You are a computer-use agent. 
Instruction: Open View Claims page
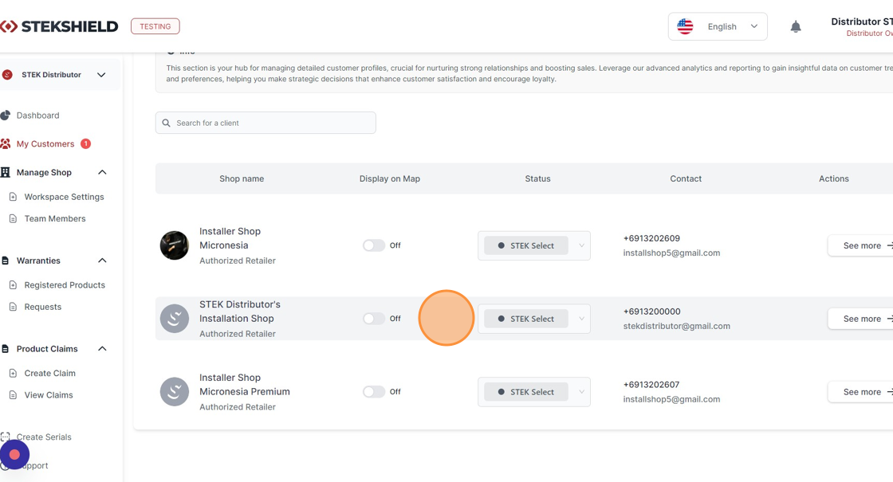[49, 395]
